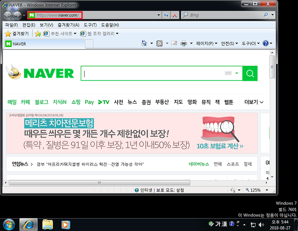Click the Bing search box

click(x=222, y=15)
